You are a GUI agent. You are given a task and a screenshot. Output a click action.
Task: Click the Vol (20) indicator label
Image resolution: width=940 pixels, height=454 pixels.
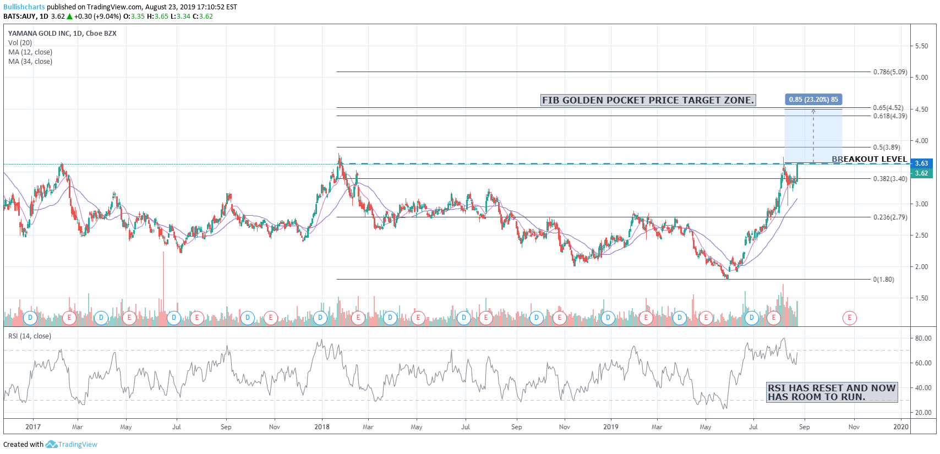(20, 43)
